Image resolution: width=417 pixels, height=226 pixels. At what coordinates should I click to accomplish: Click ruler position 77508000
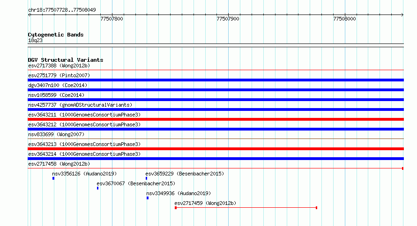[x=344, y=19]
